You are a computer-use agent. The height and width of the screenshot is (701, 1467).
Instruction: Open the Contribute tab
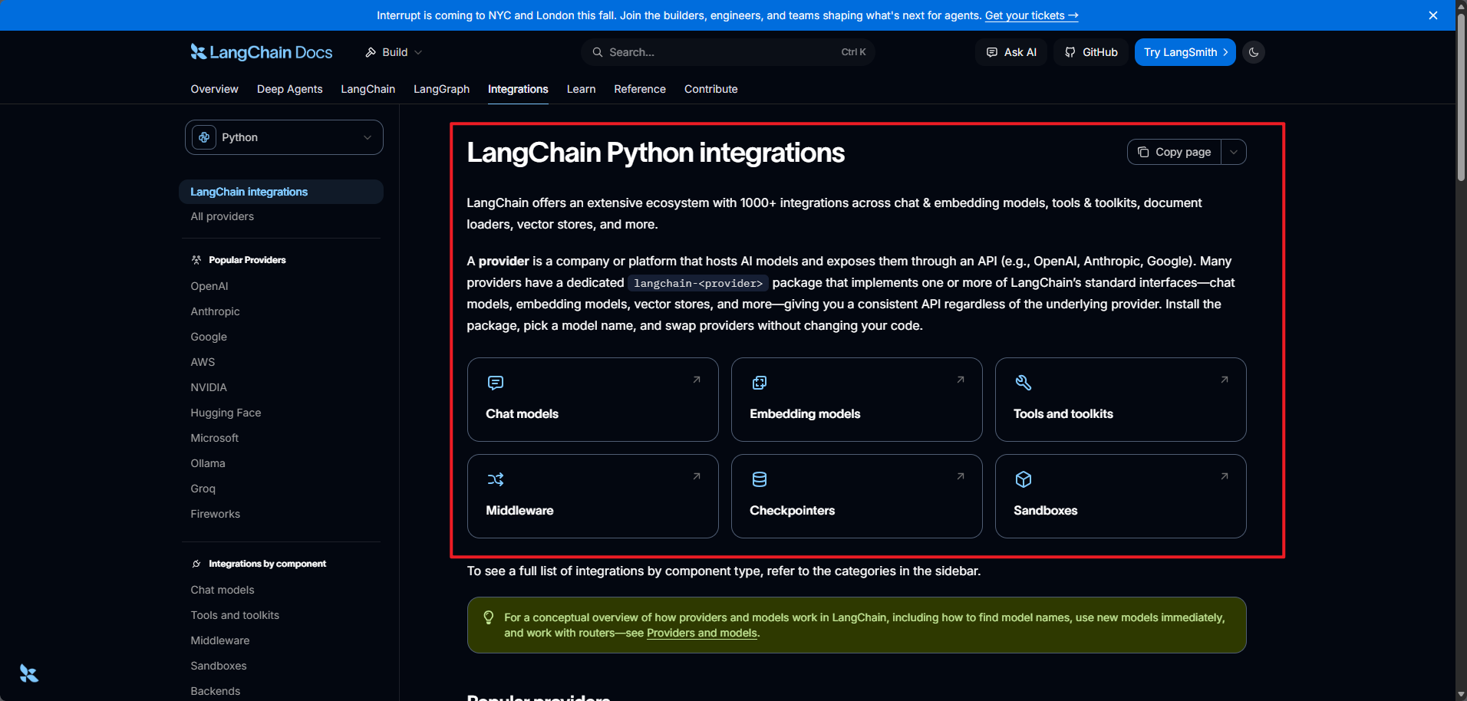pyautogui.click(x=711, y=89)
